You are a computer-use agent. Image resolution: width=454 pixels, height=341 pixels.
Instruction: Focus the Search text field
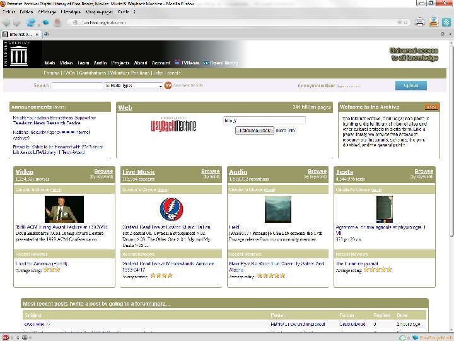tap(78, 85)
